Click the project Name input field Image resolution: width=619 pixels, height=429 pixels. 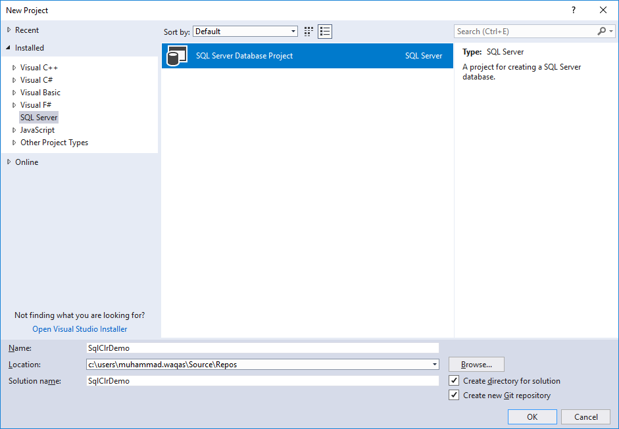pos(262,348)
